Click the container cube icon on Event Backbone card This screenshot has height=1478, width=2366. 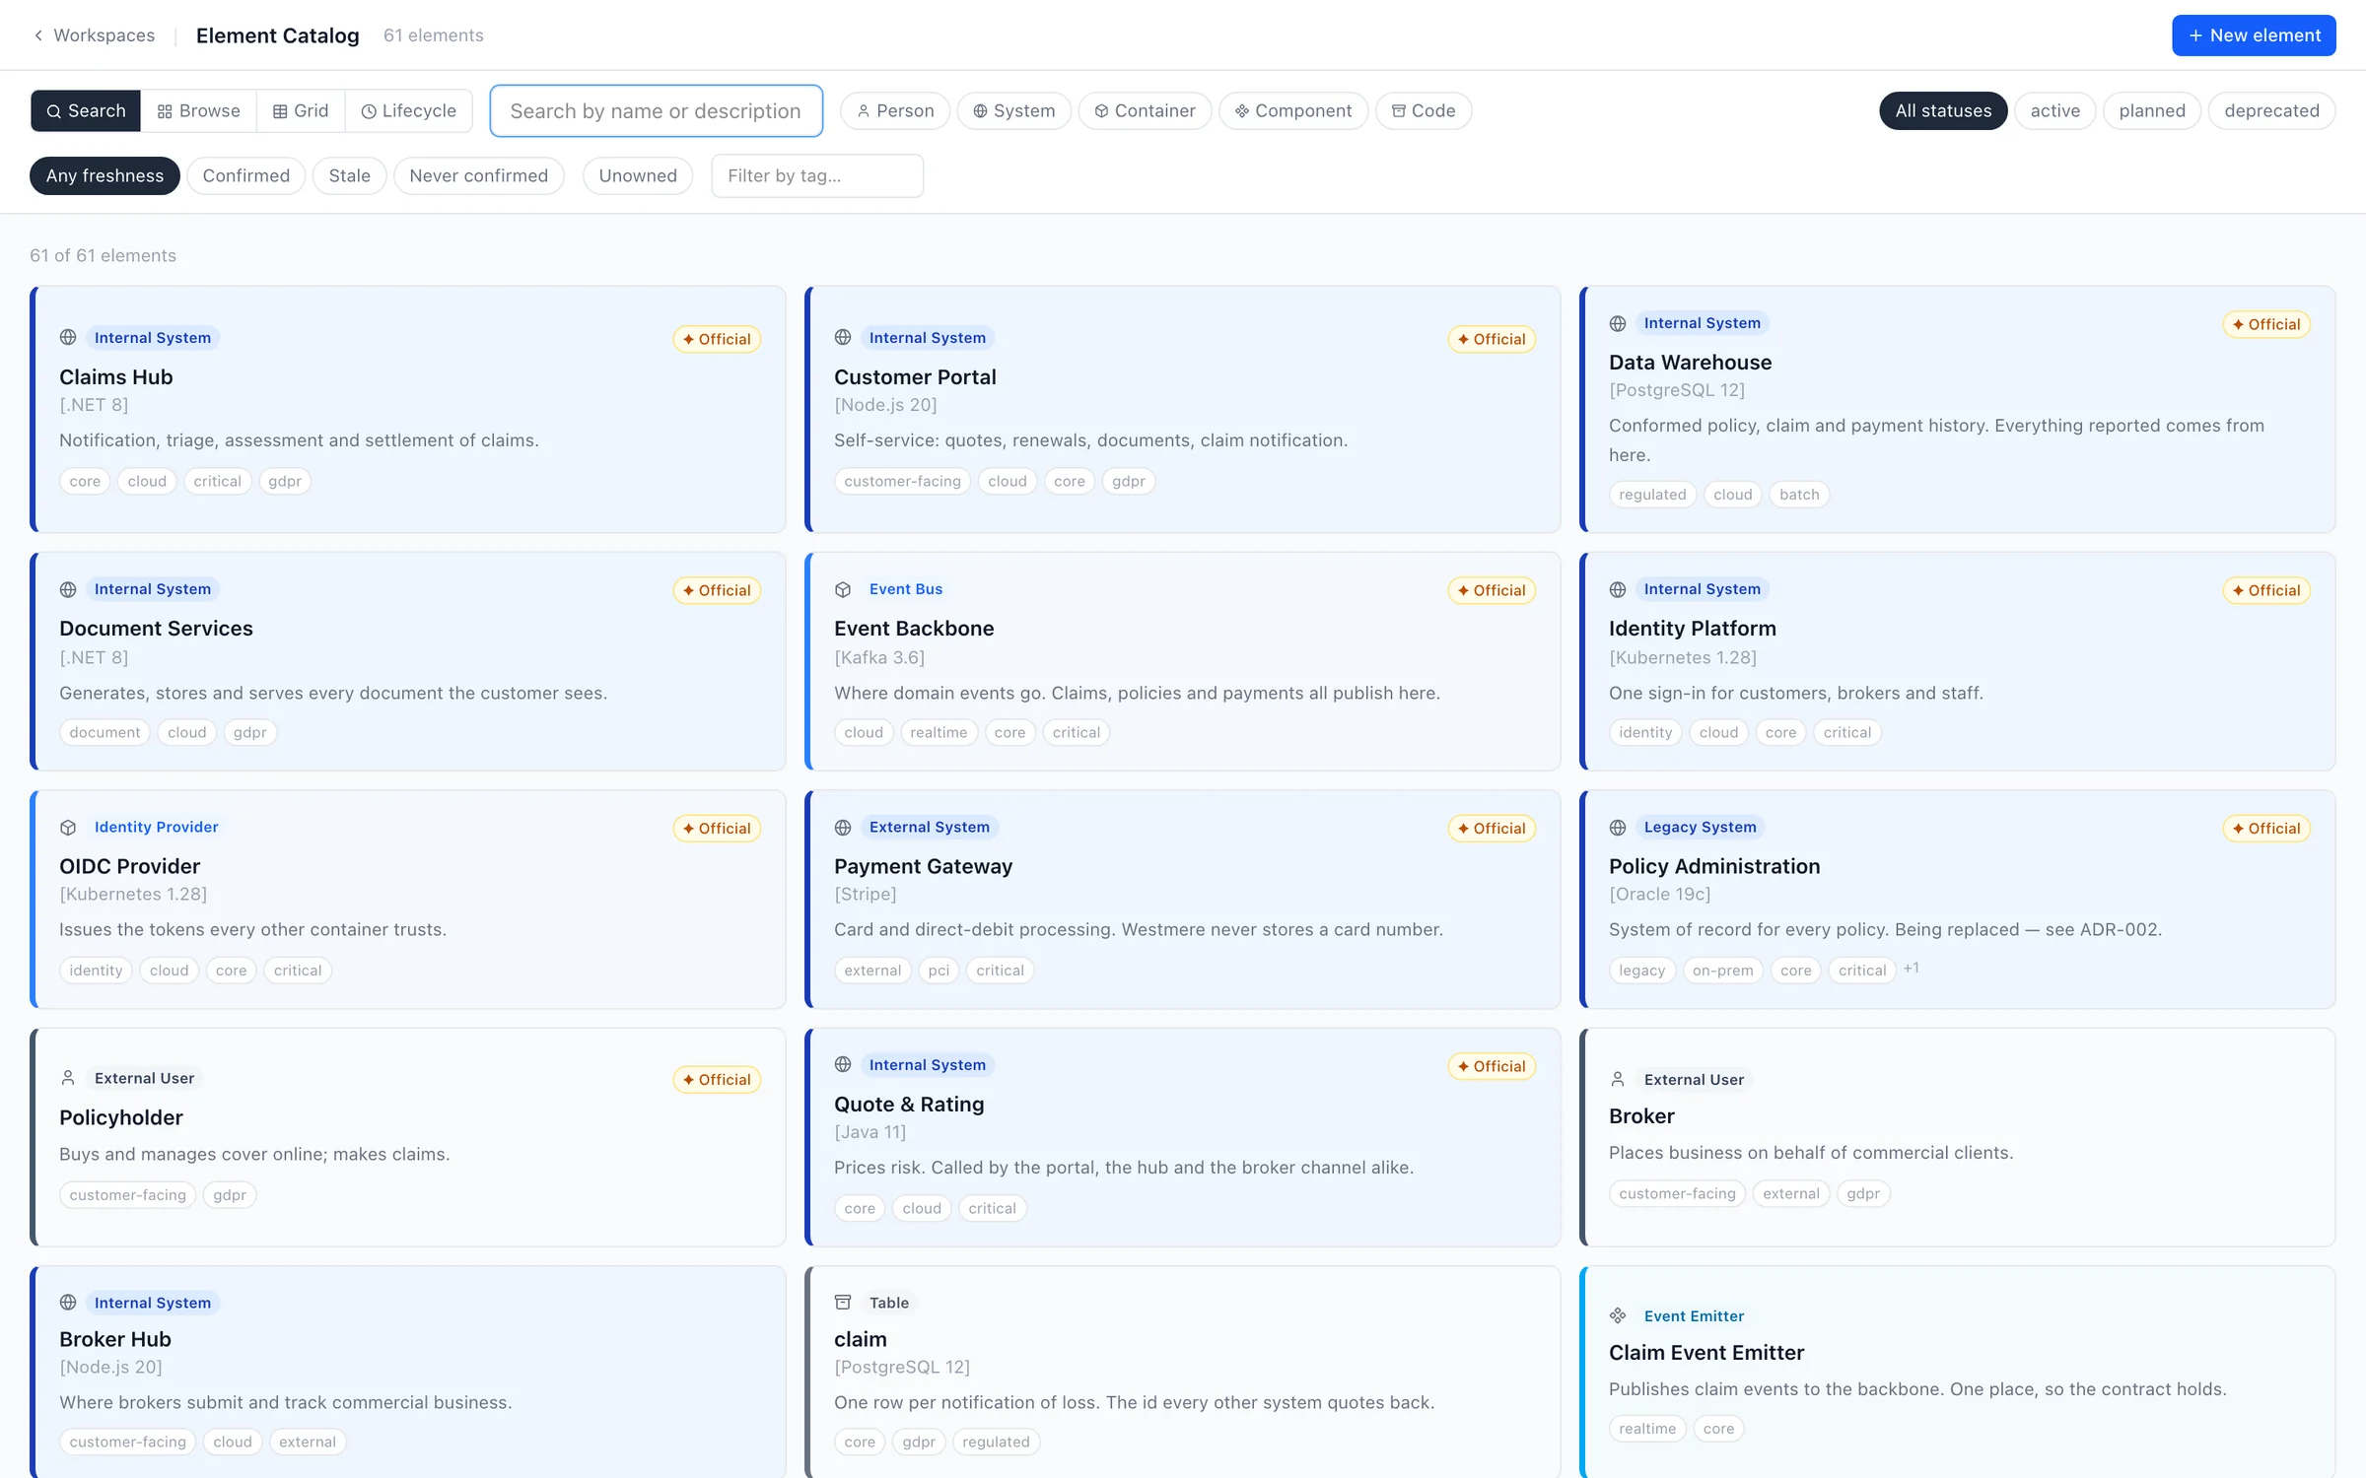(843, 589)
